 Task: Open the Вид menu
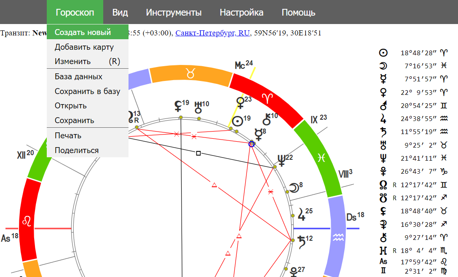click(120, 12)
